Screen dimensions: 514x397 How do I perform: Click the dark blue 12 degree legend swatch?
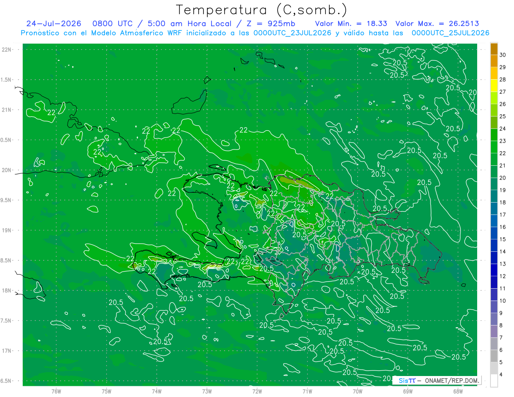[494, 270]
